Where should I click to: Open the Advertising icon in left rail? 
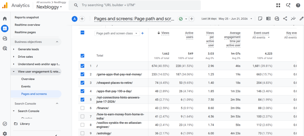click(5, 48)
